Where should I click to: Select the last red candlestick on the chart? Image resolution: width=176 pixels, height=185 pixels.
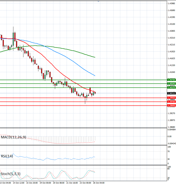[x=95, y=93]
